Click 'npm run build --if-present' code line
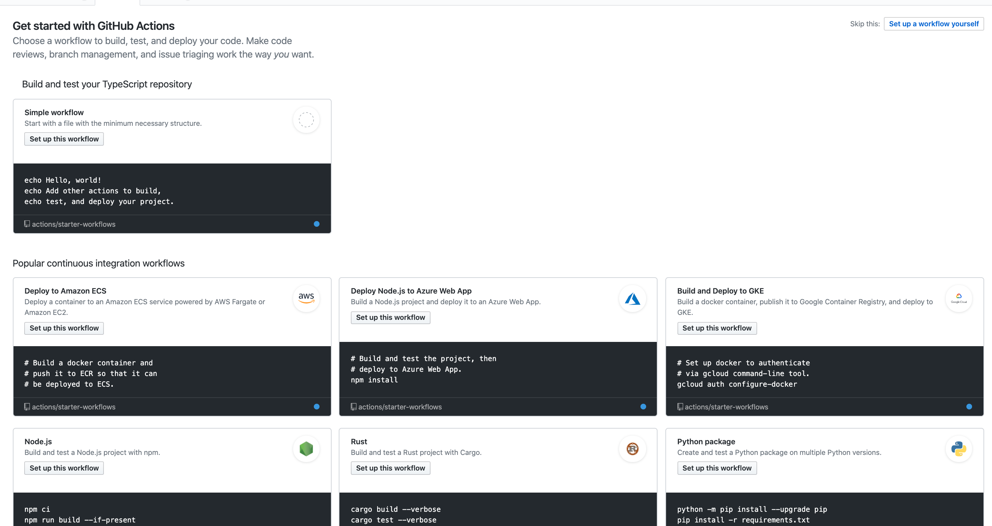The height and width of the screenshot is (526, 992). point(80,520)
